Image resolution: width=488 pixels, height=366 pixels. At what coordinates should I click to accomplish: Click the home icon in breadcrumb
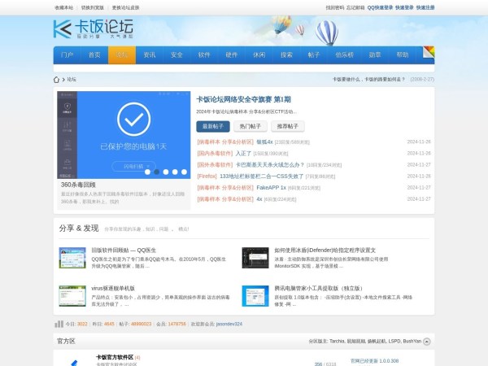(x=57, y=80)
